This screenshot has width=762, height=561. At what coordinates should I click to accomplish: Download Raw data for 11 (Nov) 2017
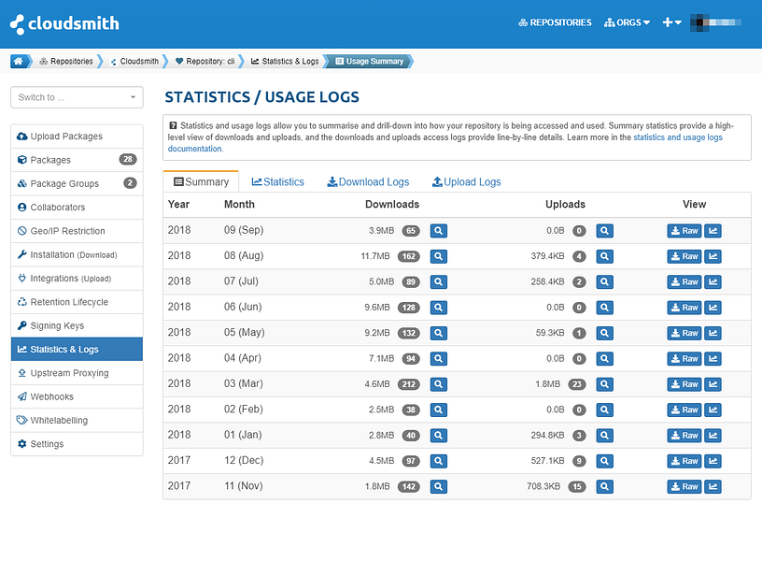coord(684,486)
